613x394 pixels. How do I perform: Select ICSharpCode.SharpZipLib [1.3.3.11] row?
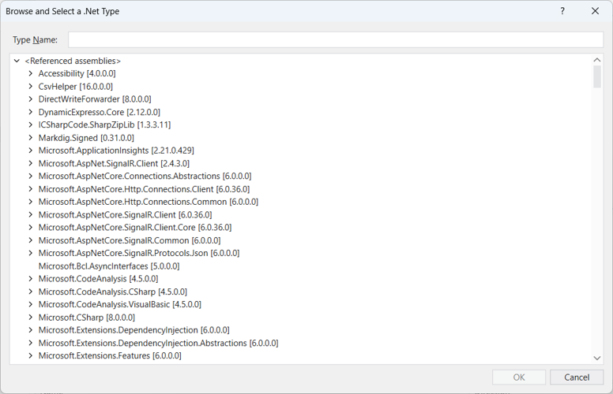[104, 125]
